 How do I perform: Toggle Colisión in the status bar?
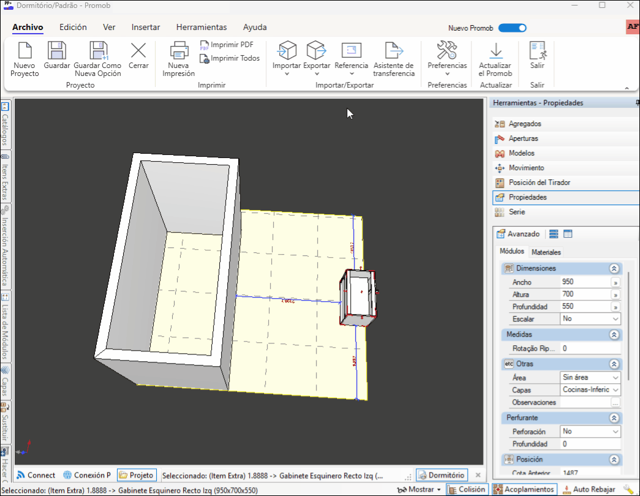tap(467, 489)
